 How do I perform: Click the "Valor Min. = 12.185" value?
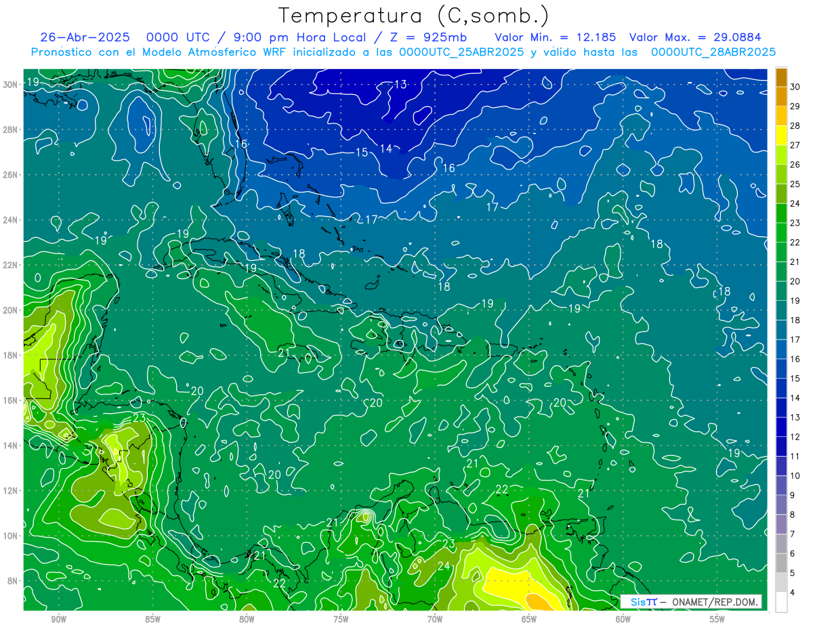tap(556, 37)
